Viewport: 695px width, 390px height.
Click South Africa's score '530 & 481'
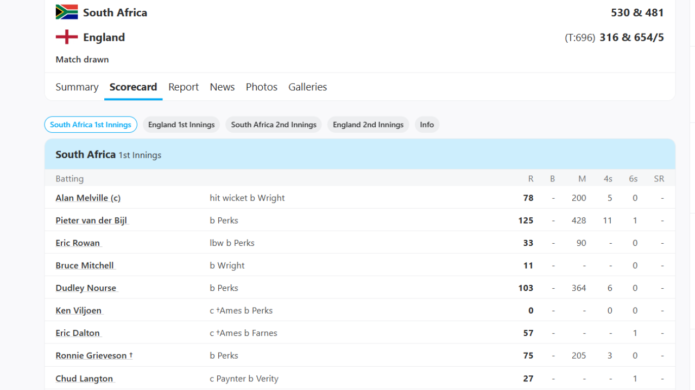click(637, 12)
